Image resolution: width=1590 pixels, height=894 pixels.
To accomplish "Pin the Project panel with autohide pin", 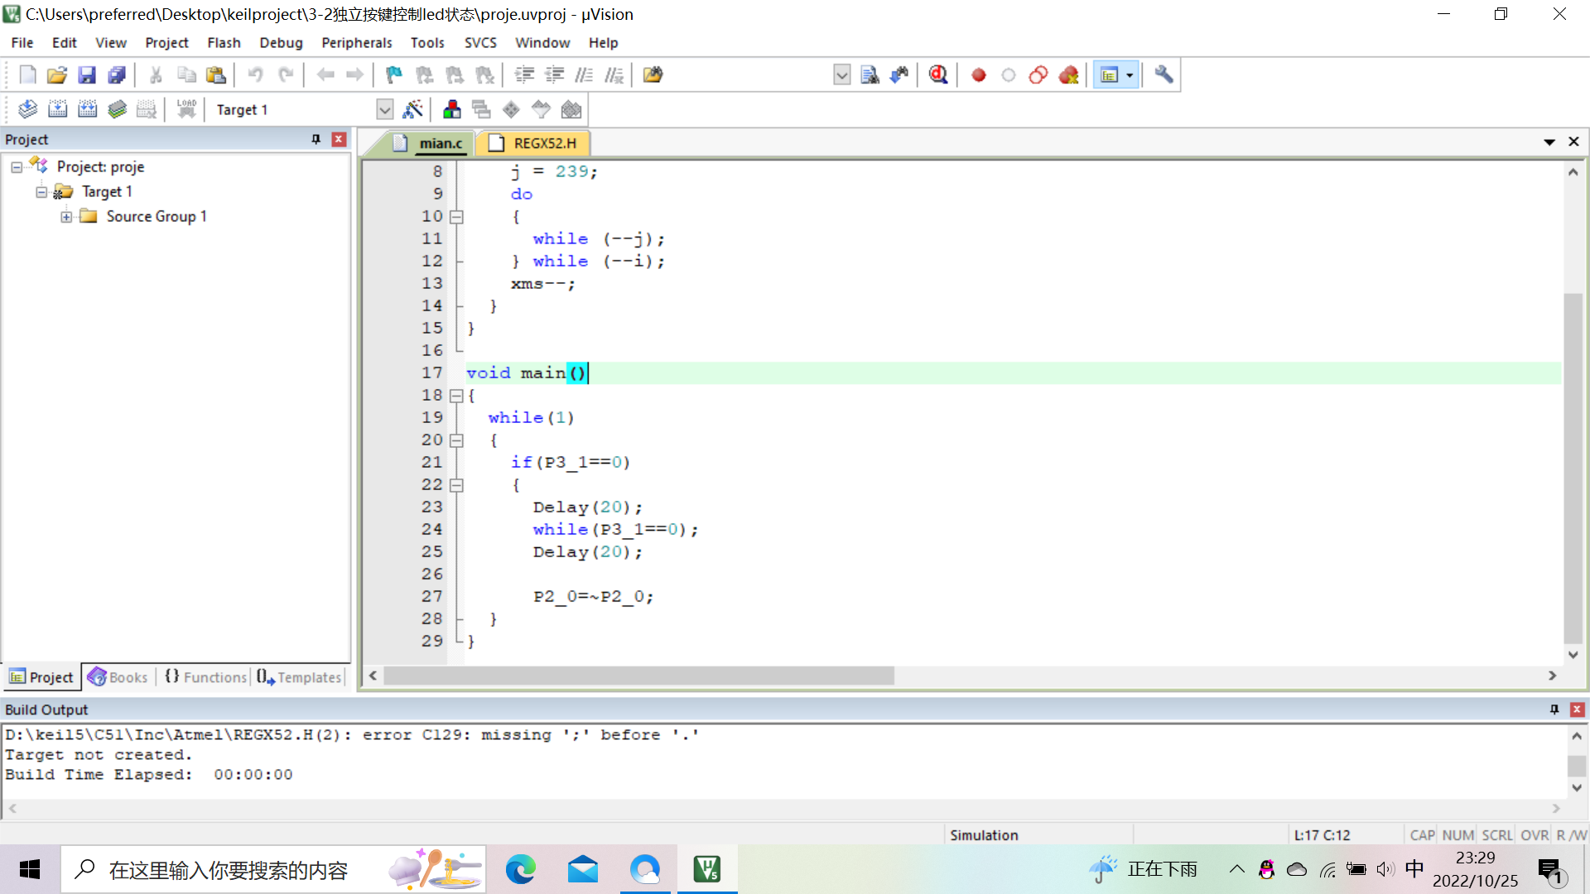I will coord(316,139).
